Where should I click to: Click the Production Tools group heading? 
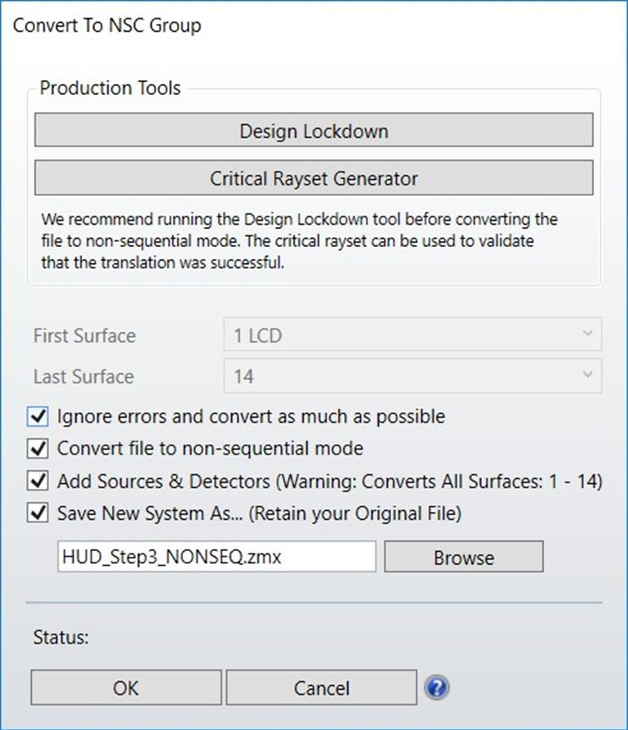(x=110, y=88)
